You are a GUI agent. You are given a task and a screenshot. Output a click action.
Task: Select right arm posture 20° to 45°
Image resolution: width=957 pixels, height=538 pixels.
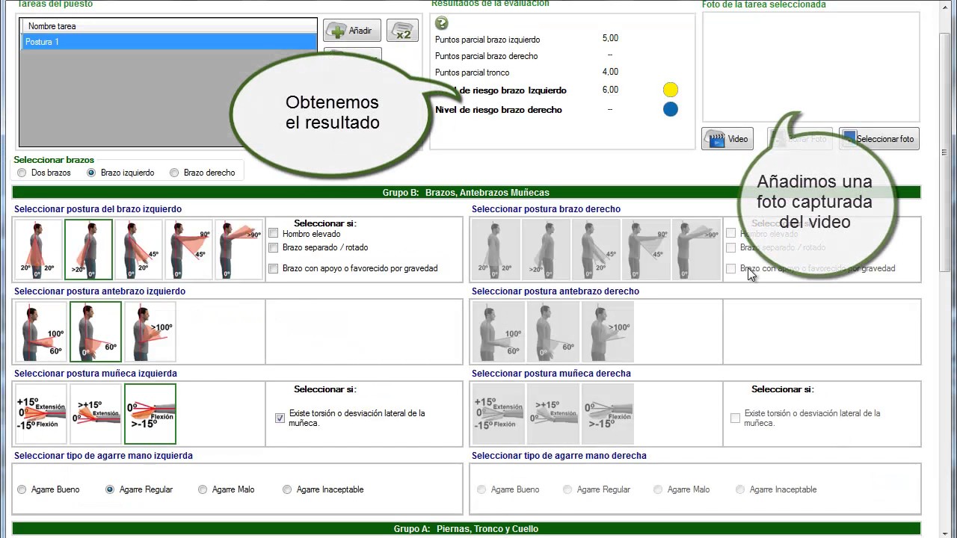pos(596,250)
